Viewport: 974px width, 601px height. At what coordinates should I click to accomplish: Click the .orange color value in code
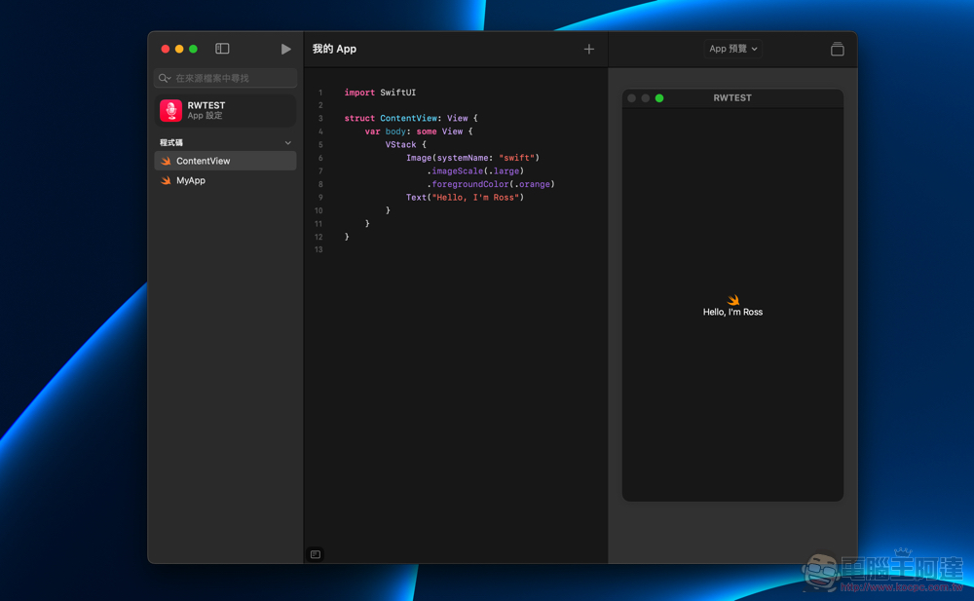(x=533, y=184)
